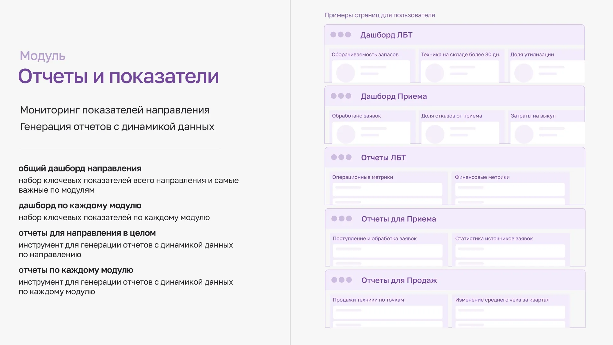Click the Примеры страниц для пользователя label
This screenshot has height=345, width=613.
pyautogui.click(x=380, y=14)
